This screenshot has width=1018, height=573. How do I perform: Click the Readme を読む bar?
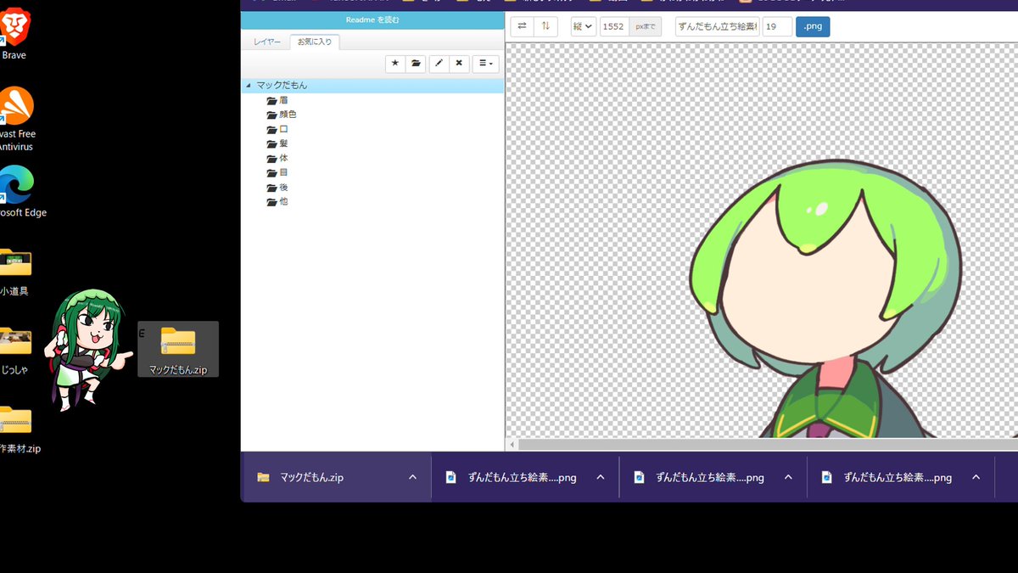click(372, 20)
